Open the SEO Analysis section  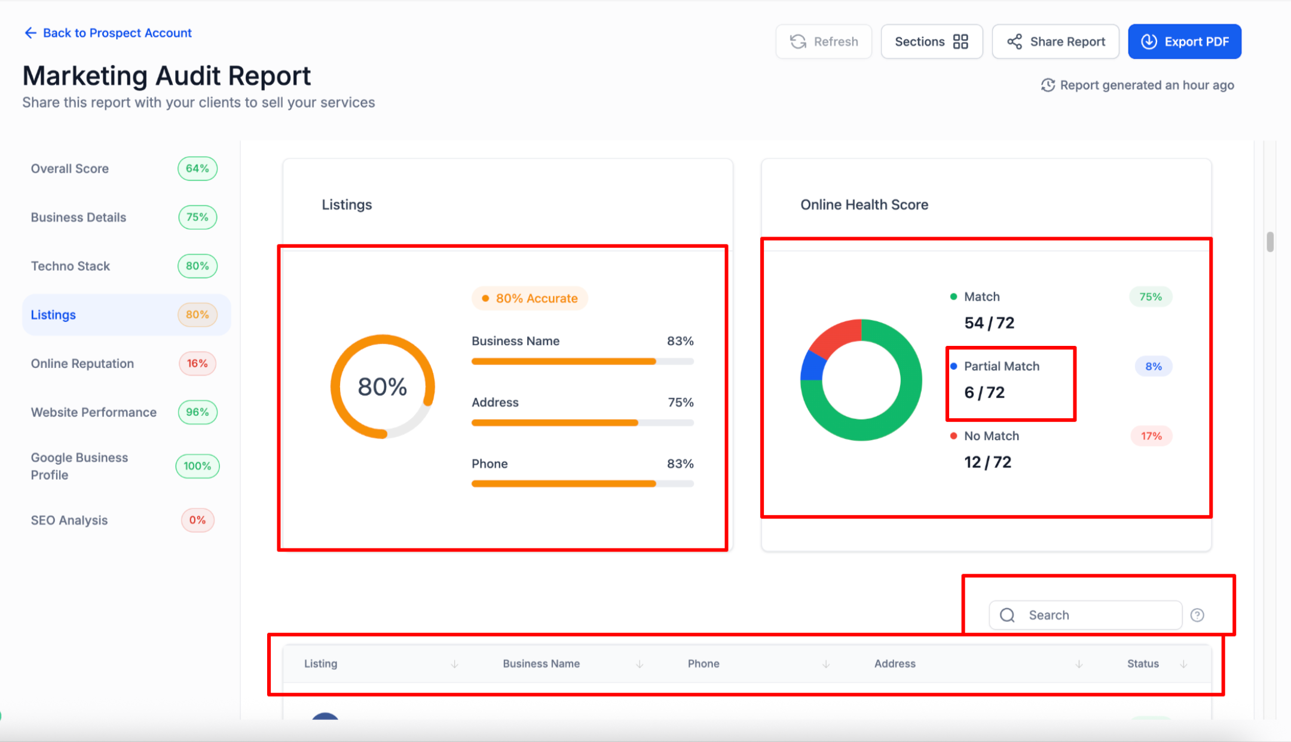(x=69, y=520)
